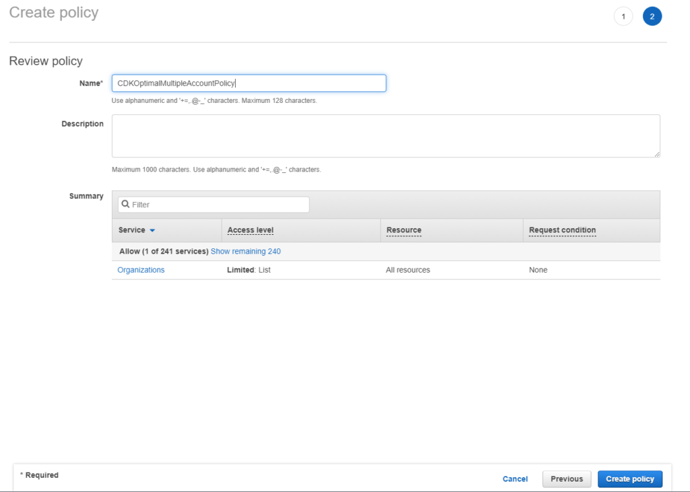Show remaining 240 services
Viewport: 690px width, 492px height.
coord(245,250)
